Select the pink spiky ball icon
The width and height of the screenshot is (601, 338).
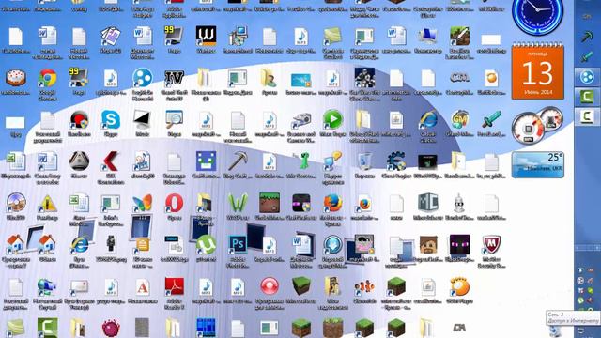[x=111, y=329]
